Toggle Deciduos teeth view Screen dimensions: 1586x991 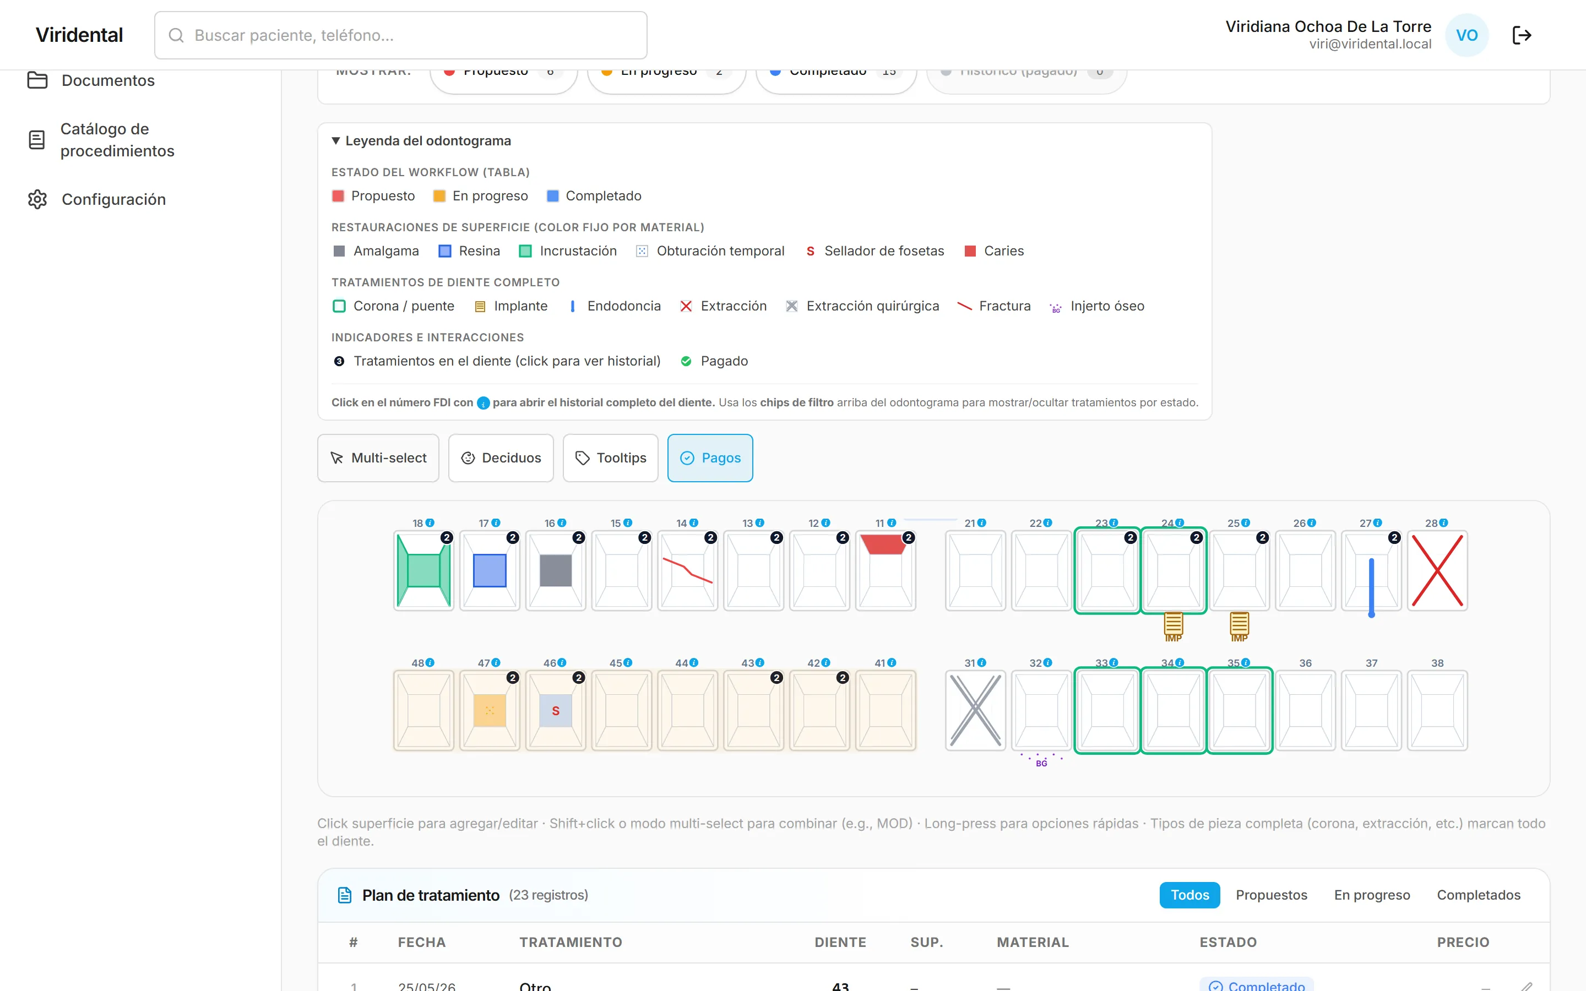click(501, 458)
